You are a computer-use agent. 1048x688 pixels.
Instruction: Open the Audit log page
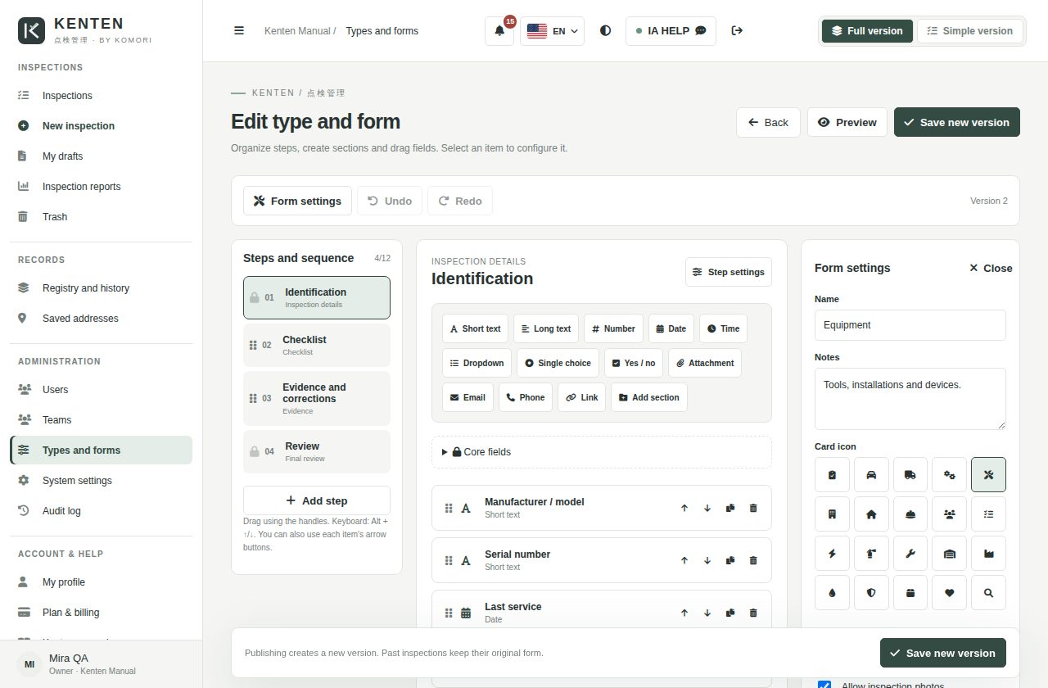(x=101, y=511)
